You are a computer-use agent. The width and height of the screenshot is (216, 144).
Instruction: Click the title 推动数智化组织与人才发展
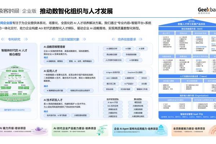(76, 11)
